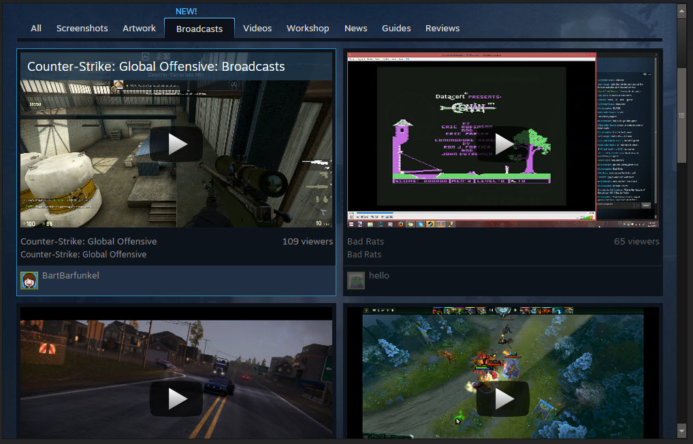Click the hello user's avatar icon
The width and height of the screenshot is (693, 444).
tap(356, 281)
